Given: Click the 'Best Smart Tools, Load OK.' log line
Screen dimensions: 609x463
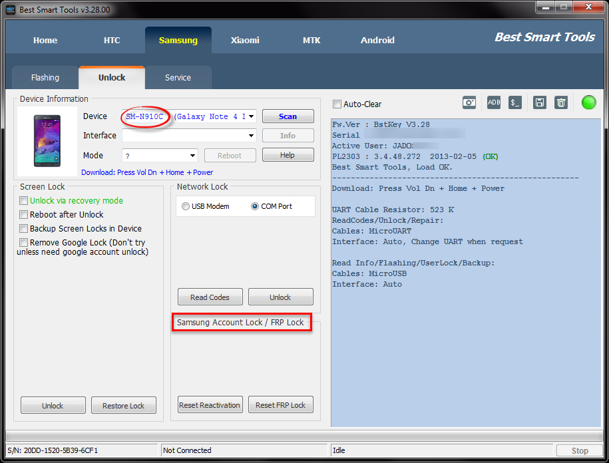Looking at the screenshot, I should click(x=392, y=167).
